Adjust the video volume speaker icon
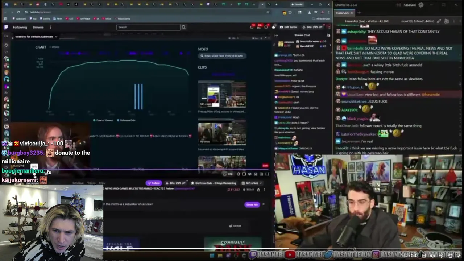Screen dimensions: 464x261 click(432, 256)
